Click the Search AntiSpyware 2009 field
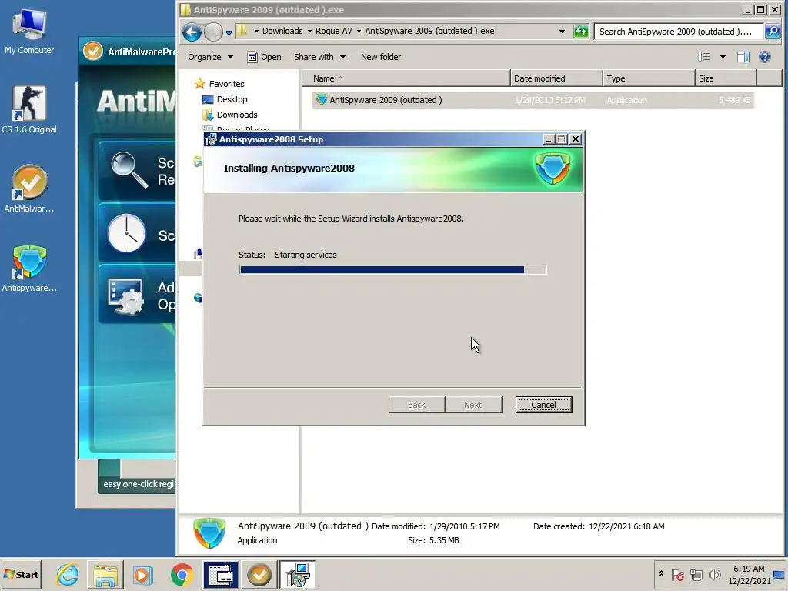 pyautogui.click(x=679, y=32)
